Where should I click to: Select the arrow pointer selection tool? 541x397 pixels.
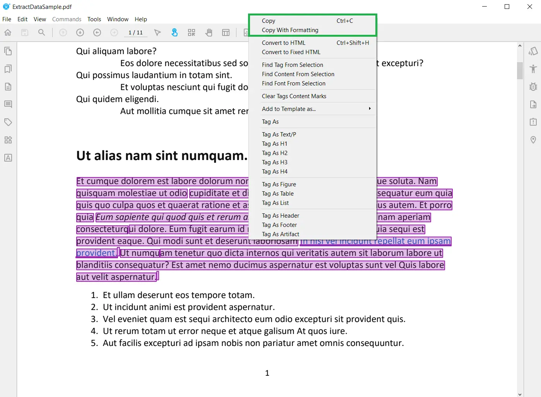coord(158,32)
